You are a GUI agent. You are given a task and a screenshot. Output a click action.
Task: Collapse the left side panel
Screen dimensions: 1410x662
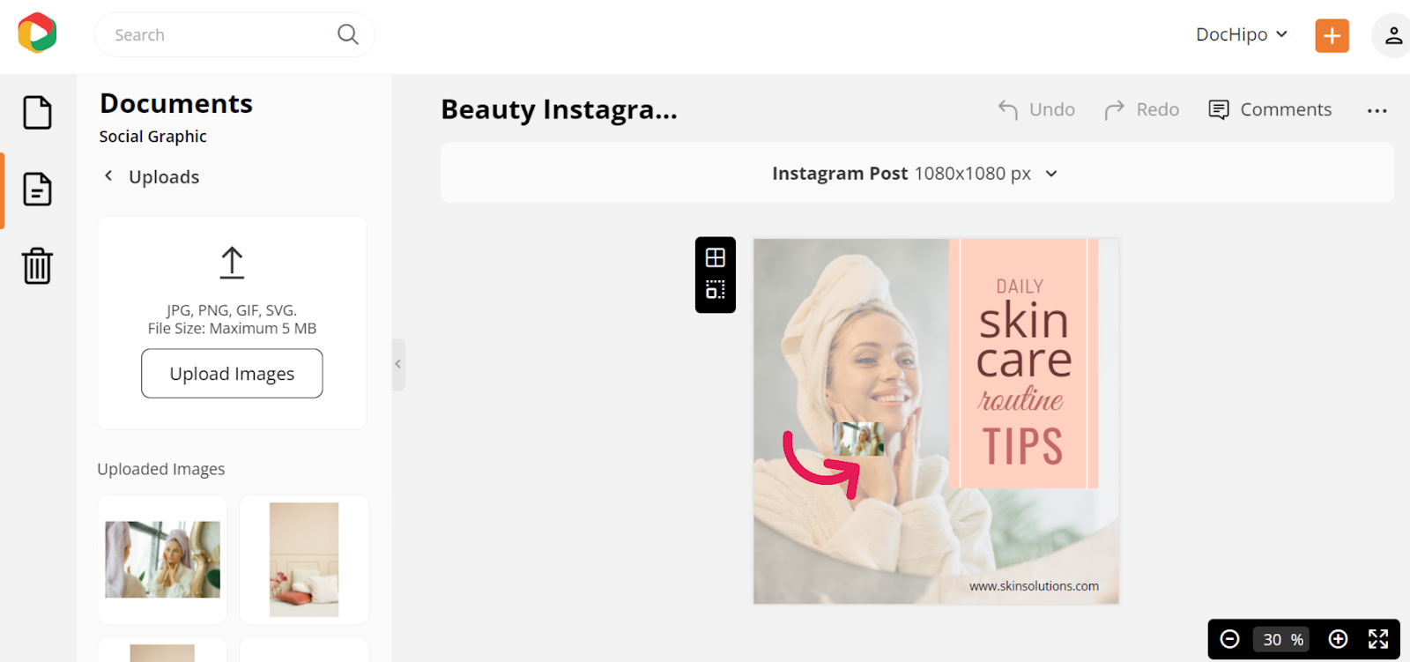398,364
